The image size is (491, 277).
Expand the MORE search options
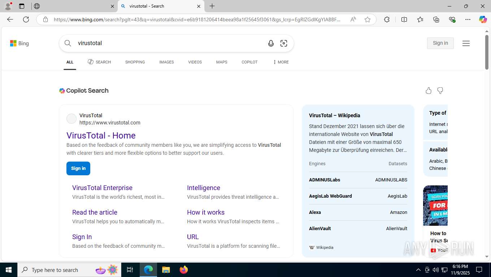(281, 62)
